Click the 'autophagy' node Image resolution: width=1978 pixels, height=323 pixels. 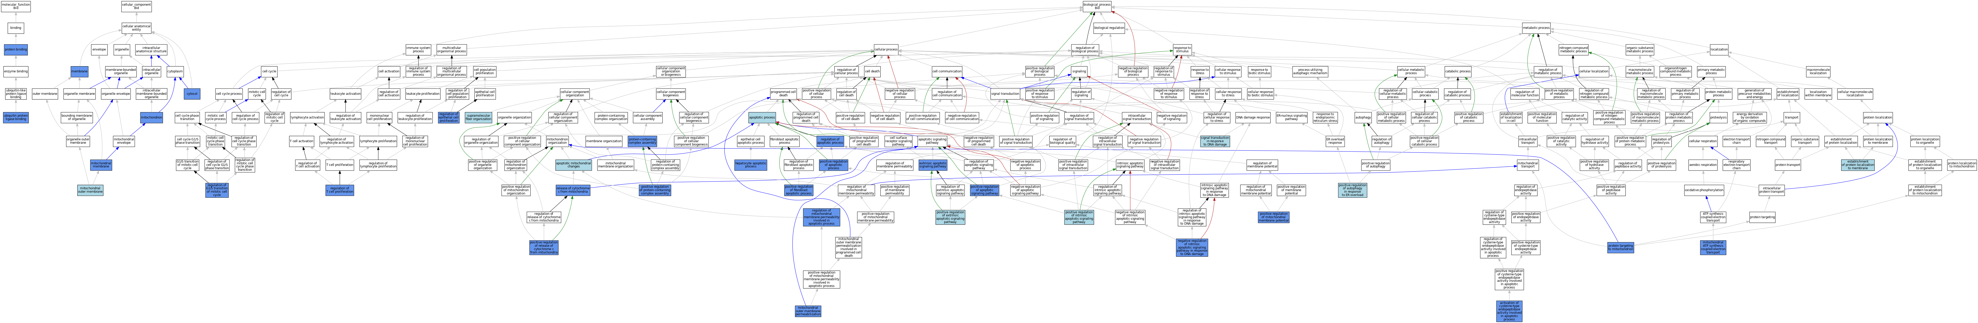[1363, 117]
